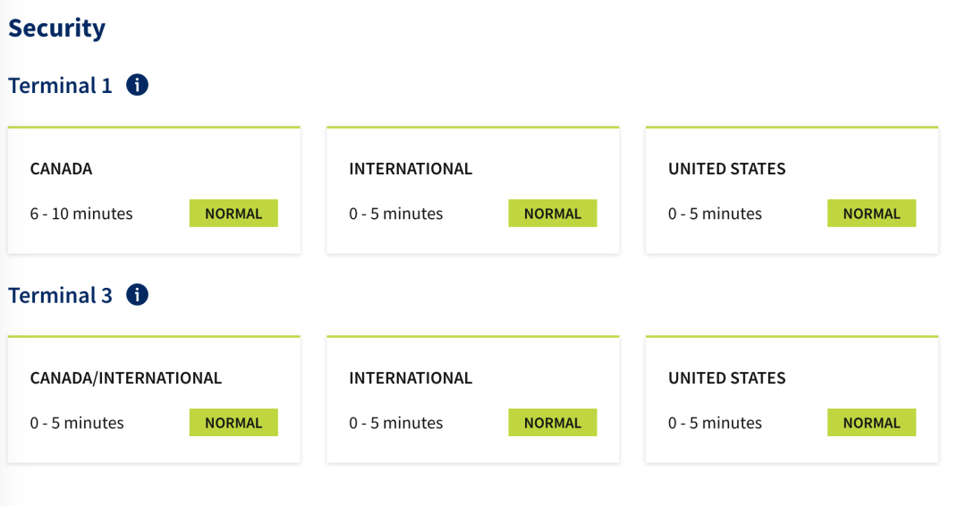Click the 6 - 10 minutes wait time

[81, 214]
